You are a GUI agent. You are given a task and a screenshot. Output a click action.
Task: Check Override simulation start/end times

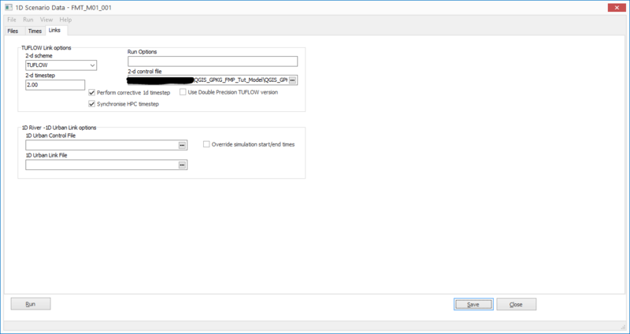[x=206, y=144]
